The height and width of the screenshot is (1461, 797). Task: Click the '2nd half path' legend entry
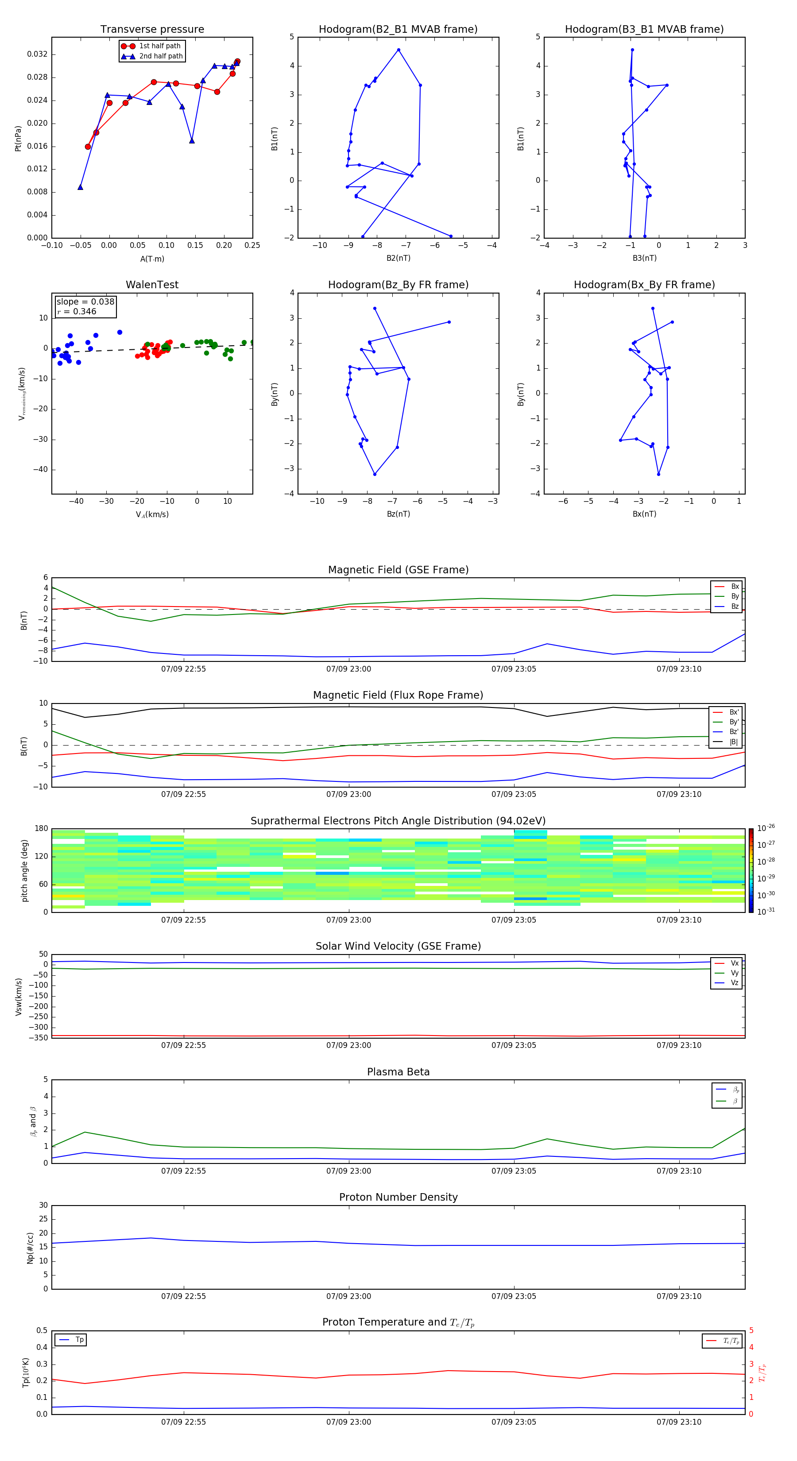(152, 56)
